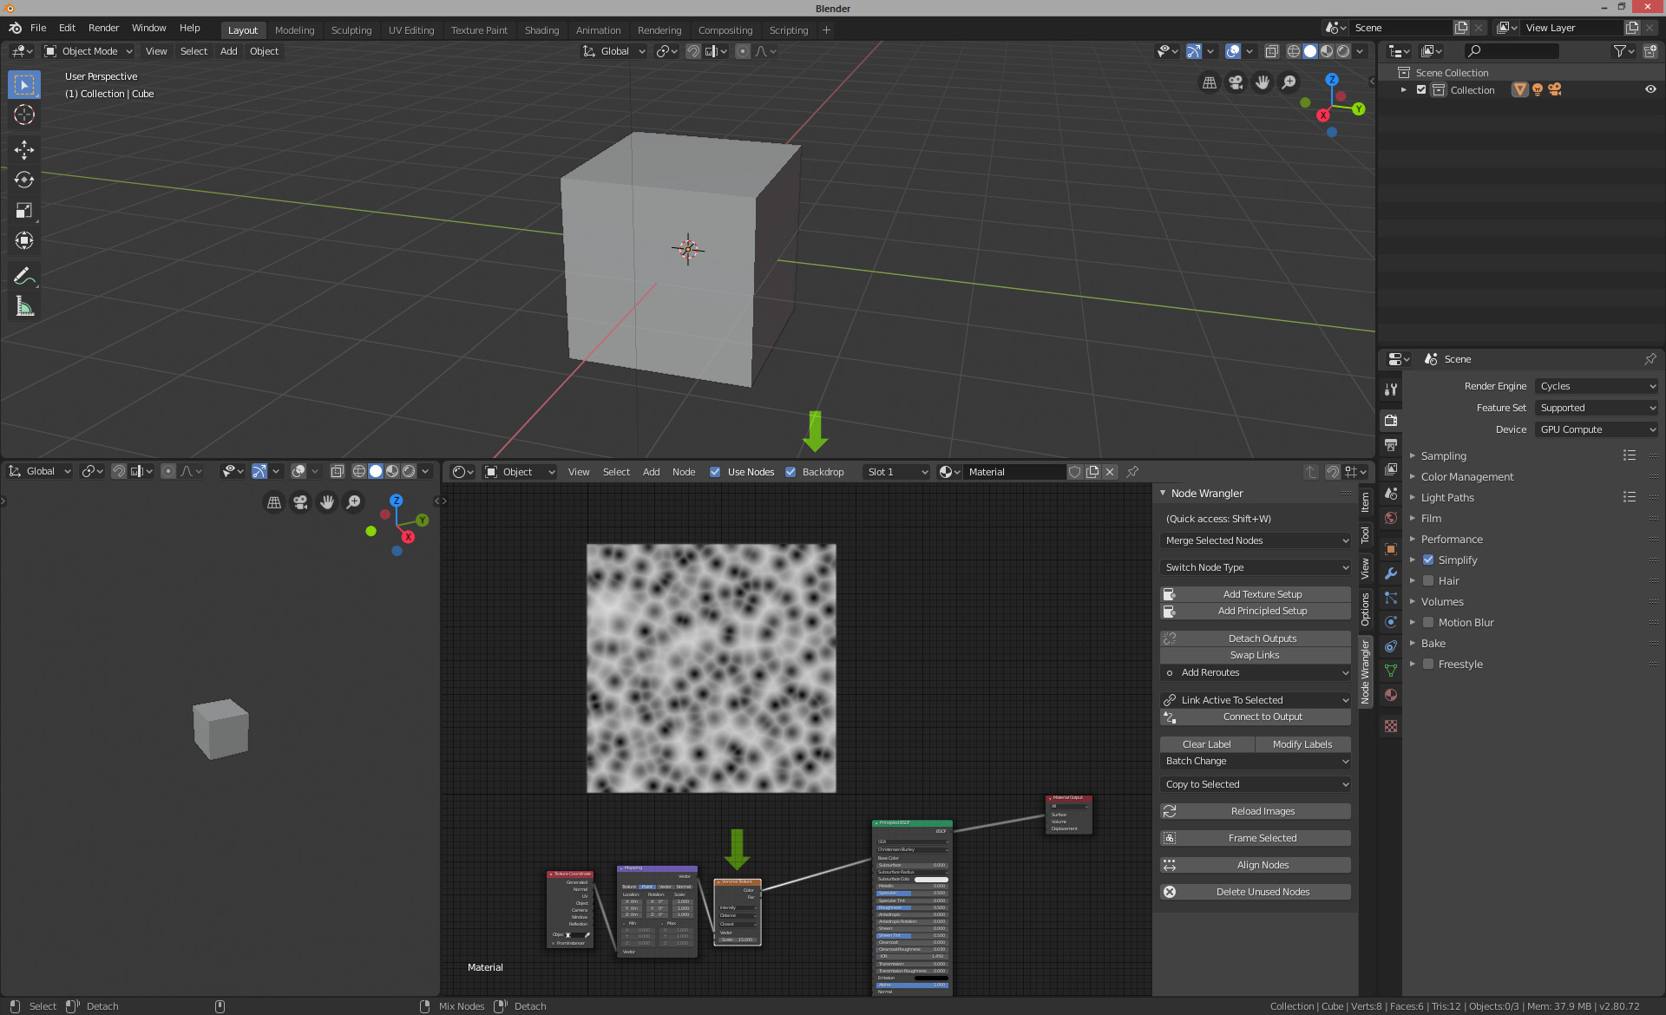Click the Frame Selected button
Image resolution: width=1666 pixels, height=1015 pixels.
[1255, 838]
